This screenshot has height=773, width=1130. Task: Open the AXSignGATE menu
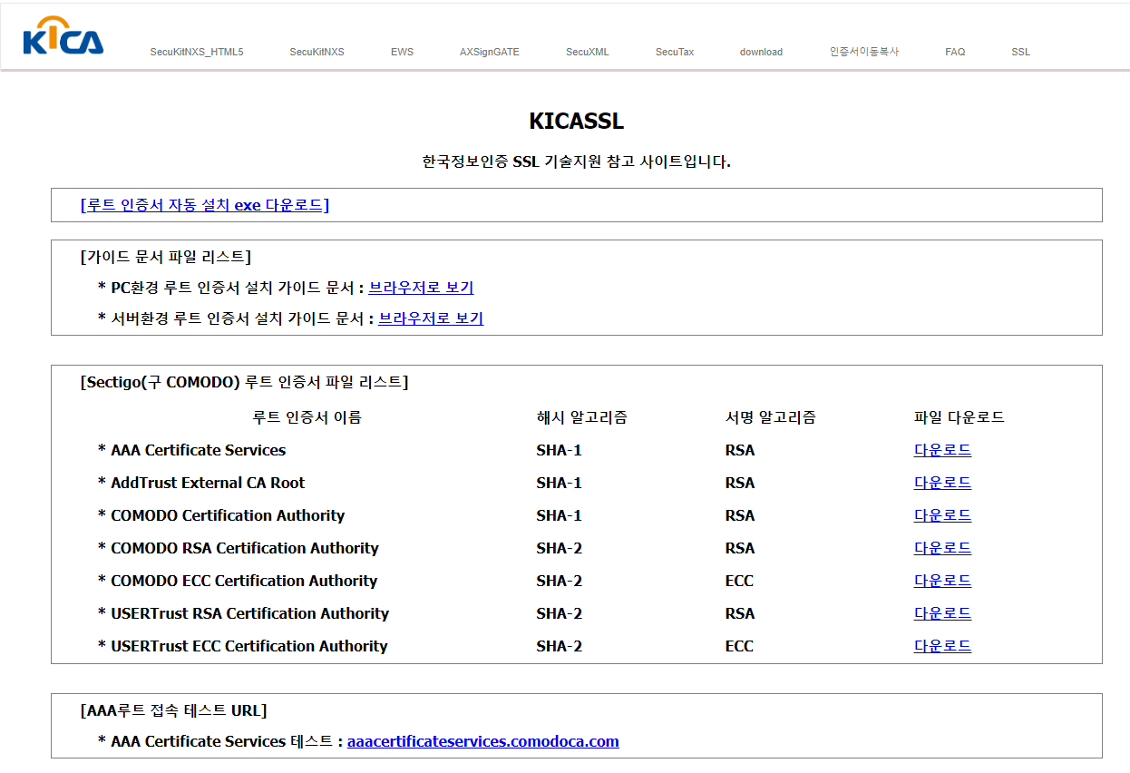pyautogui.click(x=490, y=52)
